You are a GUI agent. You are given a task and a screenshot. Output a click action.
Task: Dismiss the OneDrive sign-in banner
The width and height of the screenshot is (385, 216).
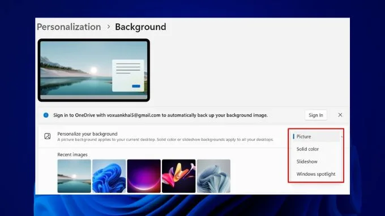340,115
